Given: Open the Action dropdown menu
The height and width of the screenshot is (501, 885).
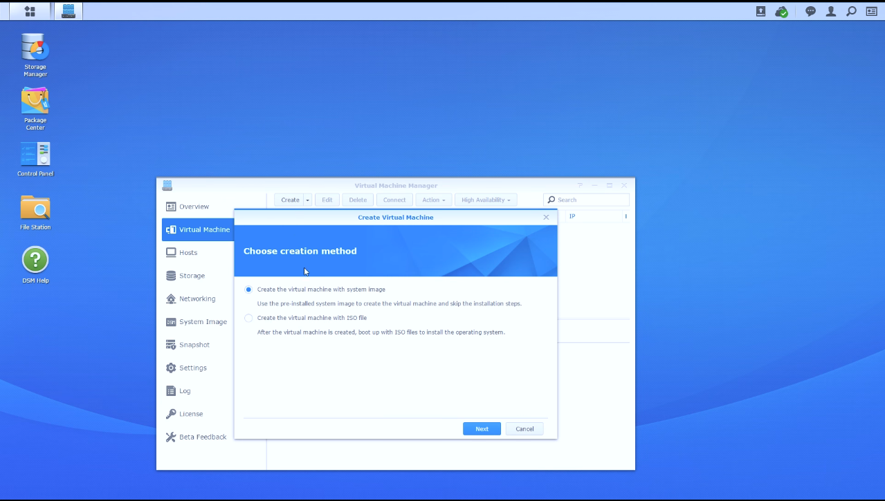Looking at the screenshot, I should [432, 200].
